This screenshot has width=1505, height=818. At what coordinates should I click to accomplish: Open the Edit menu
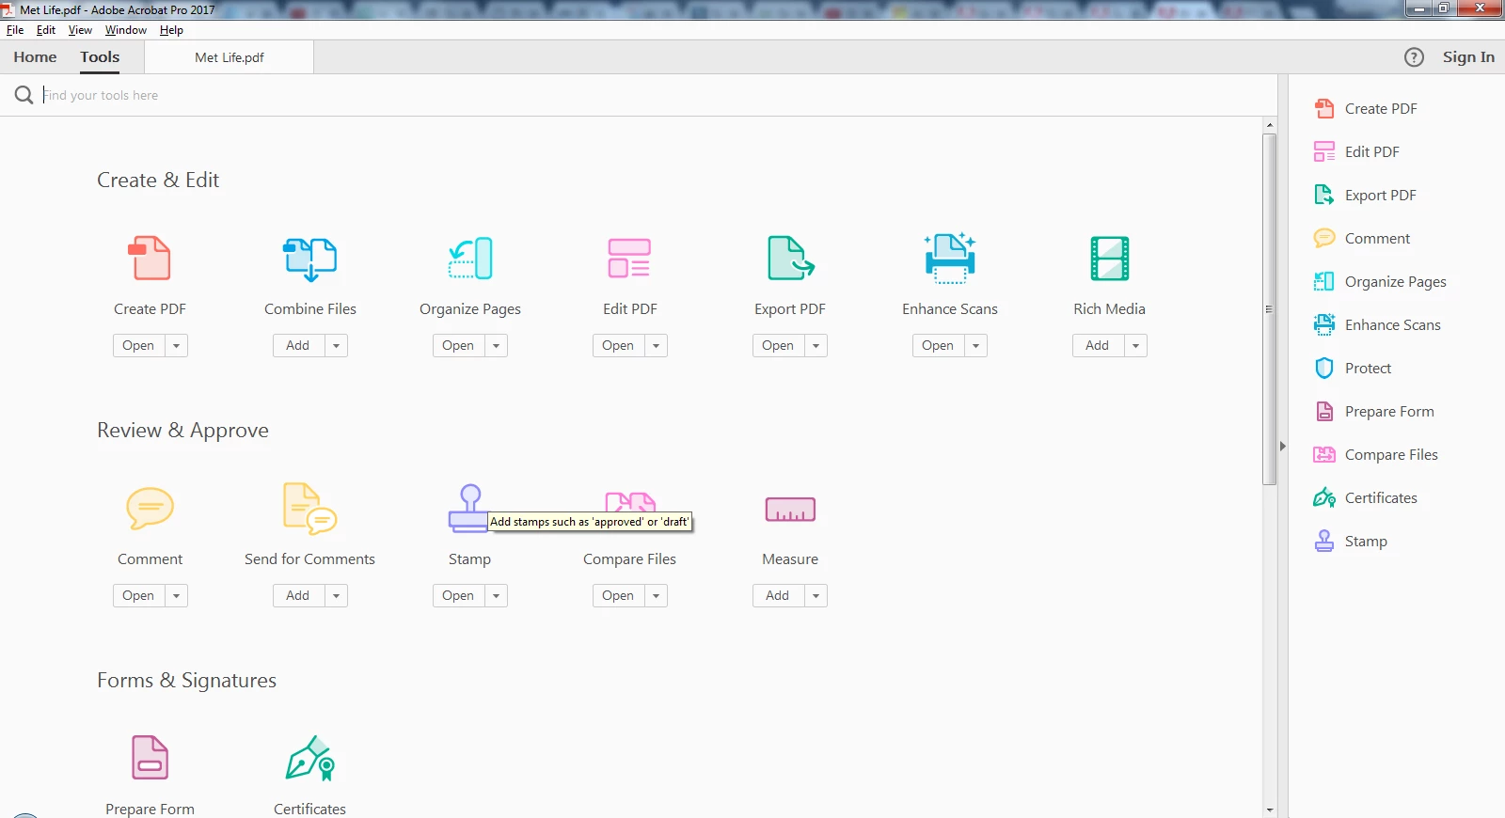[46, 30]
